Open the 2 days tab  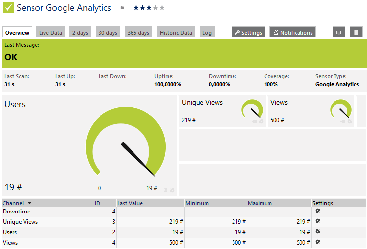point(80,33)
